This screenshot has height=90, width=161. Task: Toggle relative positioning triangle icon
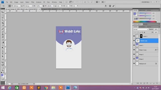point(22,6)
